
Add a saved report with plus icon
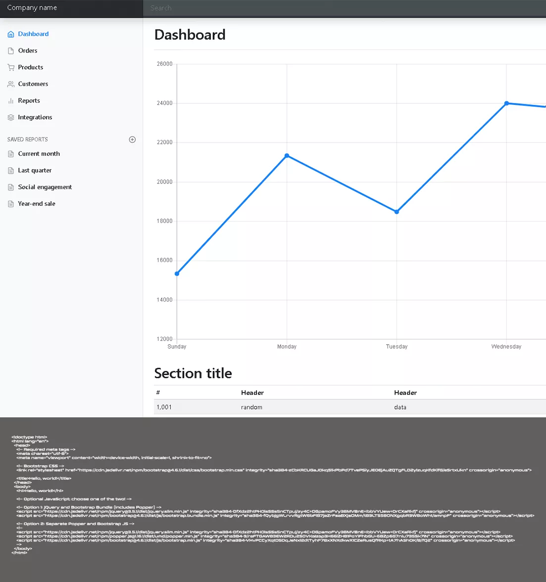tap(132, 139)
